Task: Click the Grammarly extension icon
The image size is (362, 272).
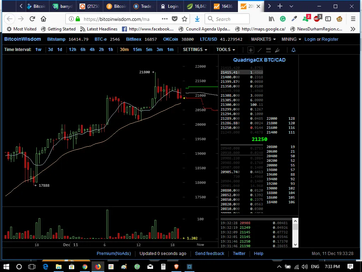Action: click(282, 19)
